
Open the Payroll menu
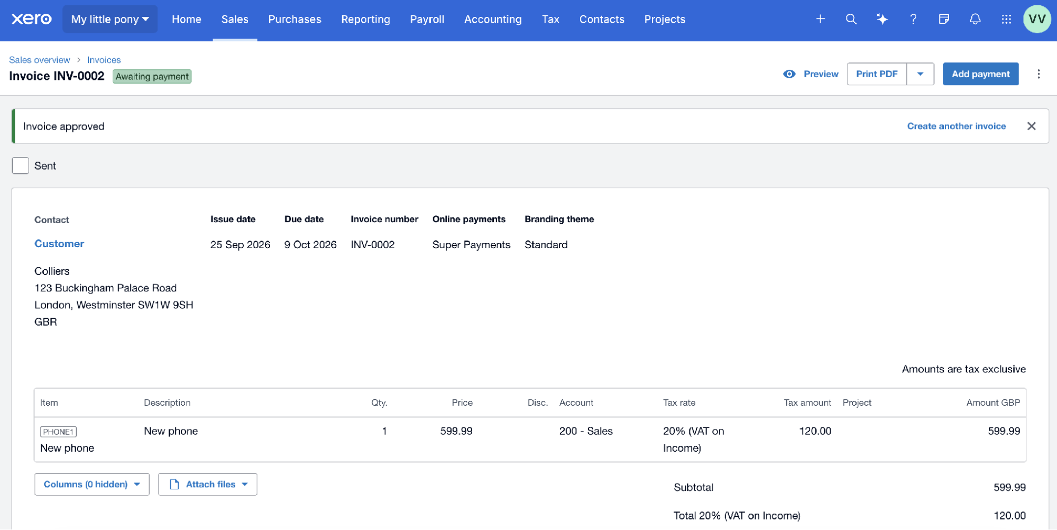pos(427,19)
